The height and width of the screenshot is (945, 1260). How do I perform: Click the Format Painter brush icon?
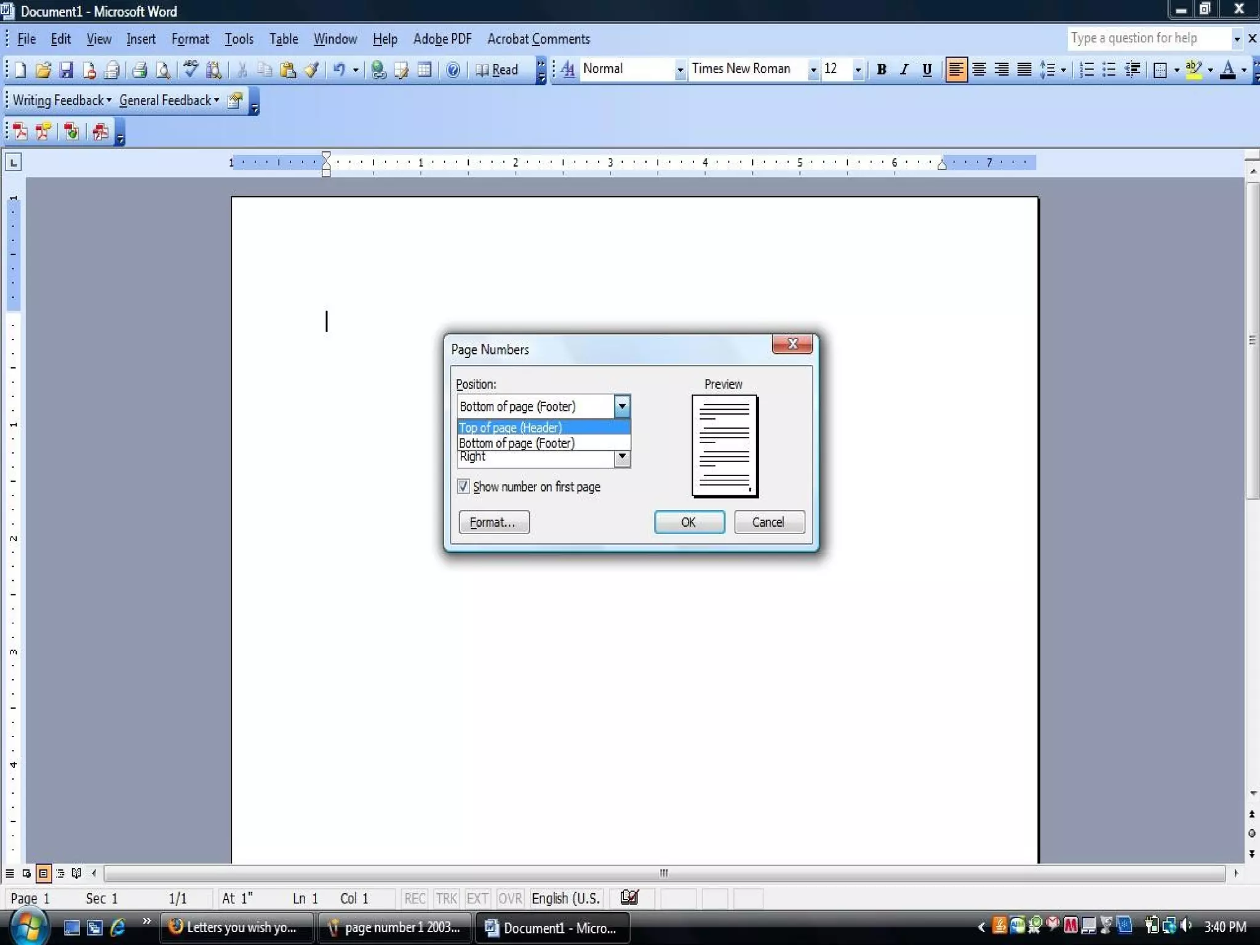(312, 70)
